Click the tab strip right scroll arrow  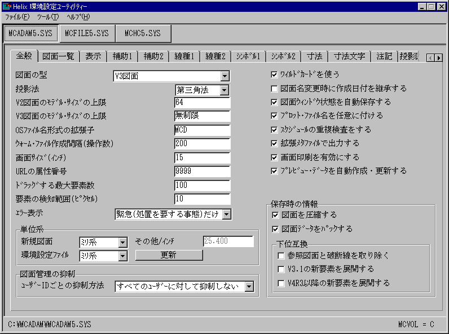[x=438, y=58]
